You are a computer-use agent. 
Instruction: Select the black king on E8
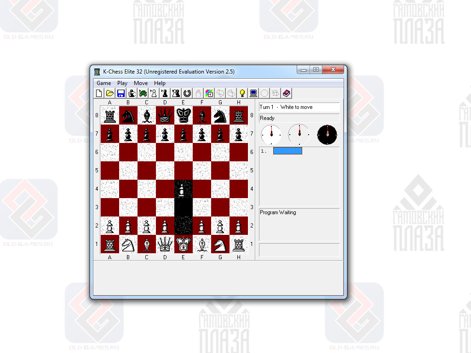pos(183,115)
